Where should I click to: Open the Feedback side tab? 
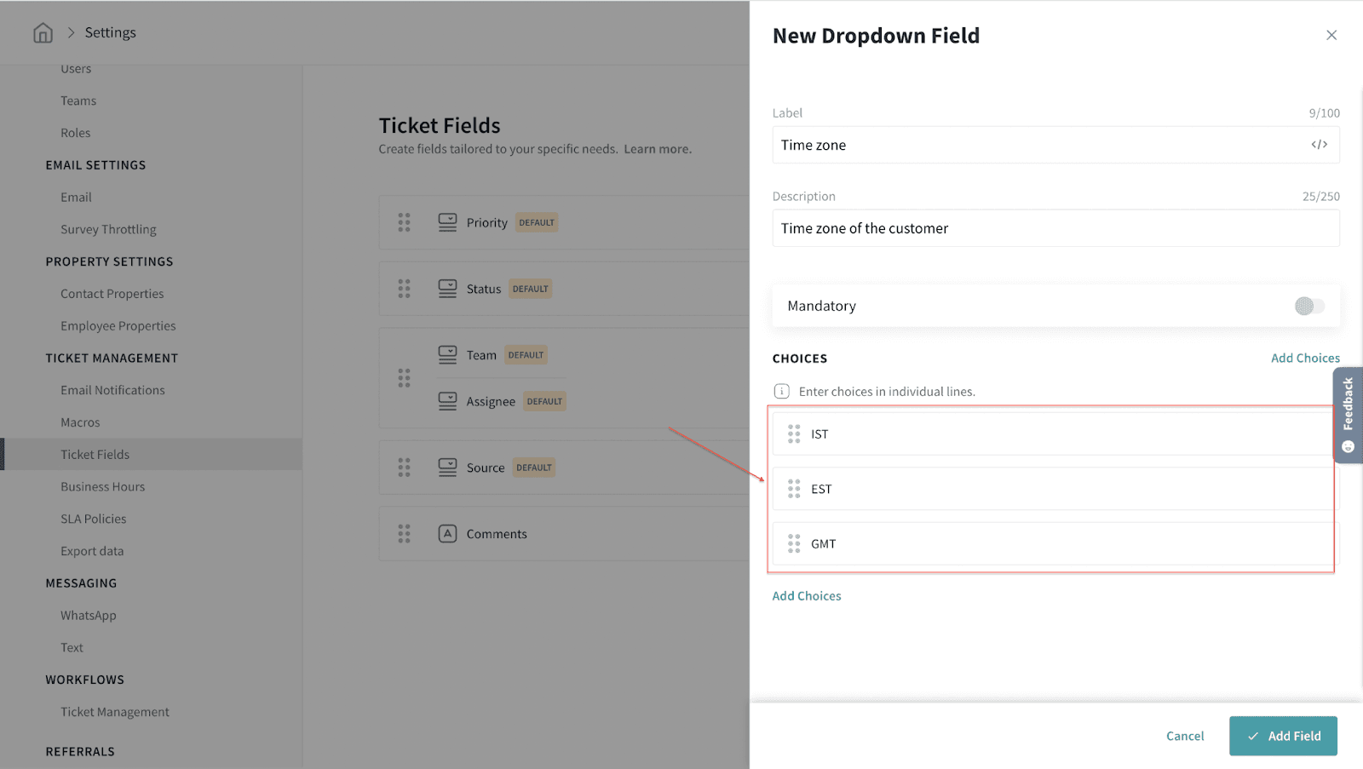coord(1348,415)
